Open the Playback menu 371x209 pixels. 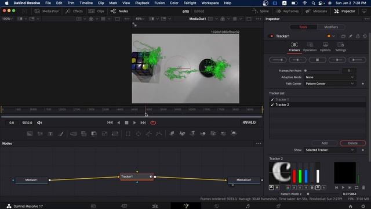click(x=142, y=3)
